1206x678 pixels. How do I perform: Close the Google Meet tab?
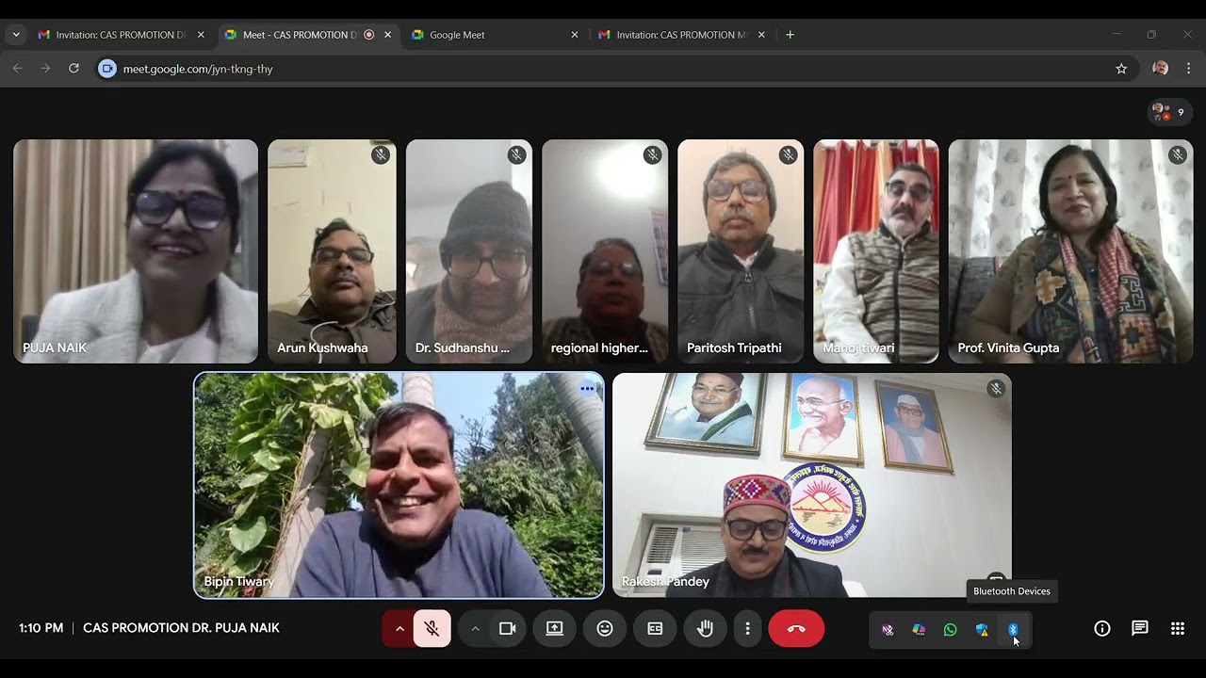click(x=575, y=35)
